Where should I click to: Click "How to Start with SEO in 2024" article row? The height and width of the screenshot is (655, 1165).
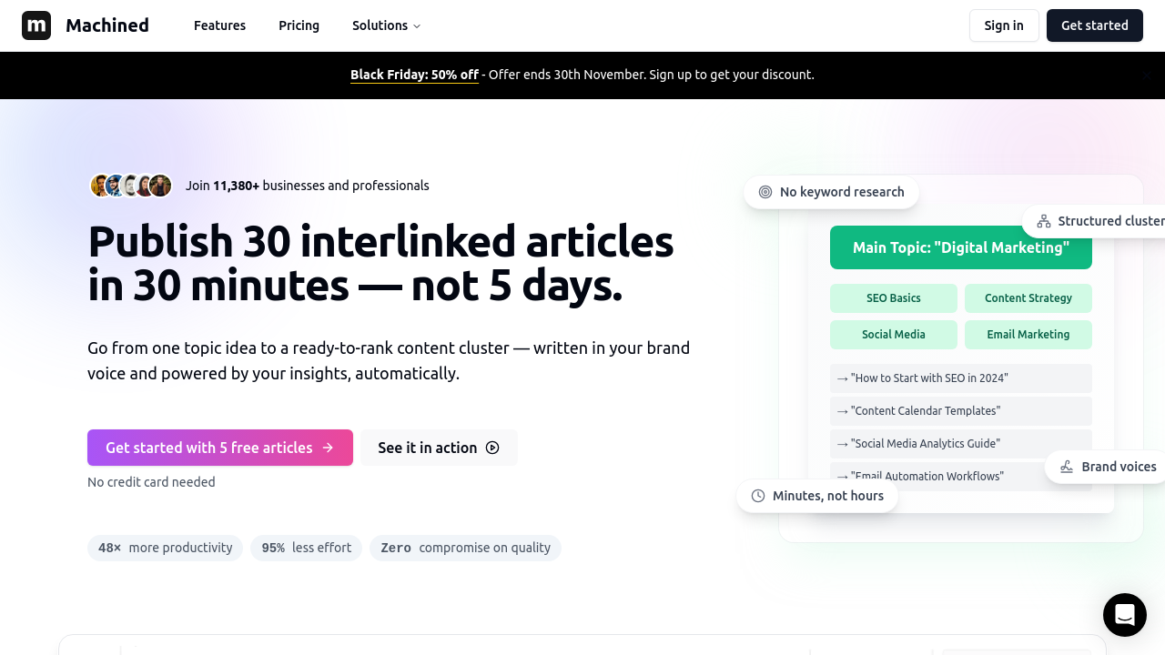coord(960,378)
